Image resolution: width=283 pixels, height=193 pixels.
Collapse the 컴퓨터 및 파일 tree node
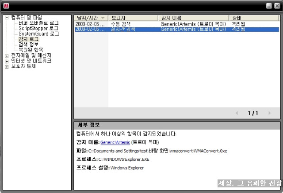[7, 18]
